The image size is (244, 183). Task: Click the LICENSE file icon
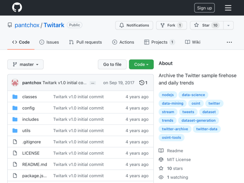[x=15, y=153]
